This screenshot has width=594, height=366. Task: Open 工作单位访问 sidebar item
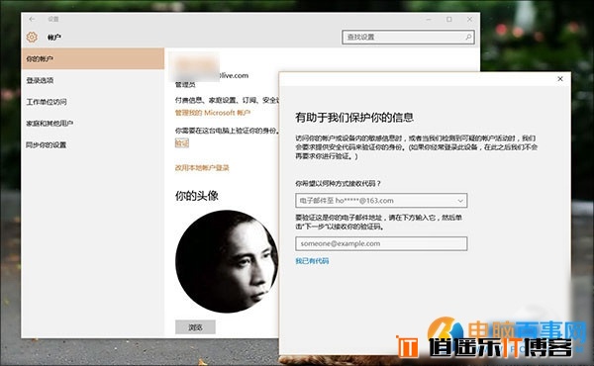pyautogui.click(x=93, y=102)
